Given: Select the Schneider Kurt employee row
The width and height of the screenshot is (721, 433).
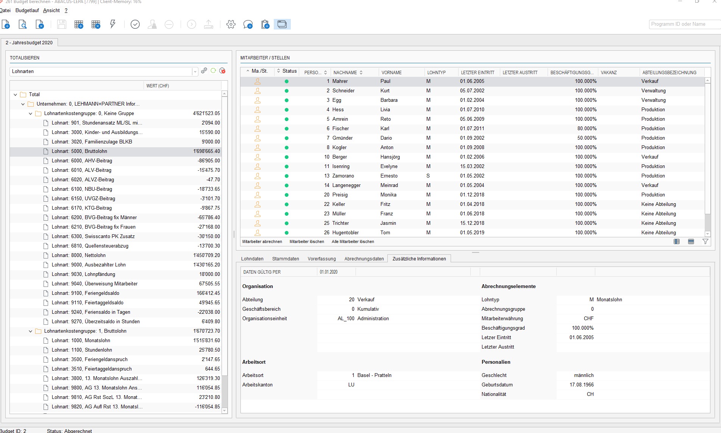Looking at the screenshot, I should point(472,91).
